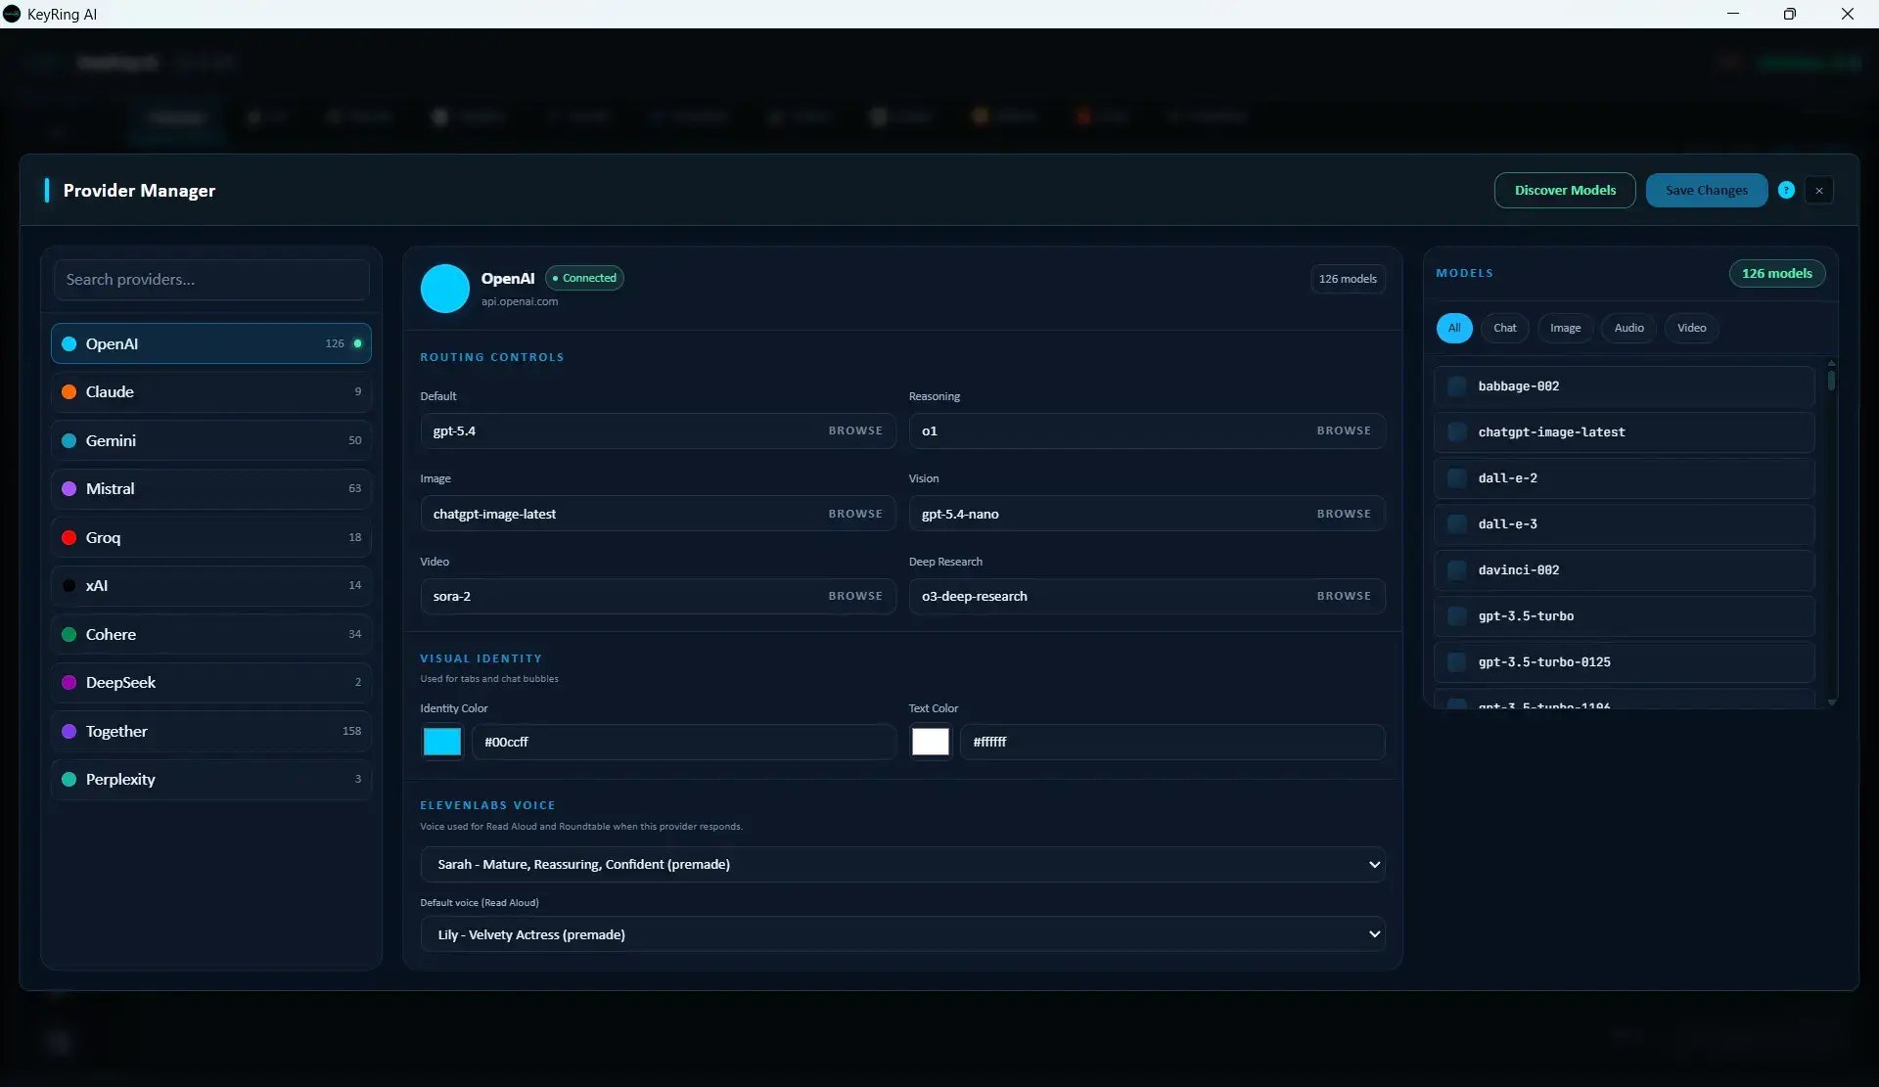Toggle the dall-e-3 model checkbox
This screenshot has width=1879, height=1087.
pyautogui.click(x=1457, y=524)
